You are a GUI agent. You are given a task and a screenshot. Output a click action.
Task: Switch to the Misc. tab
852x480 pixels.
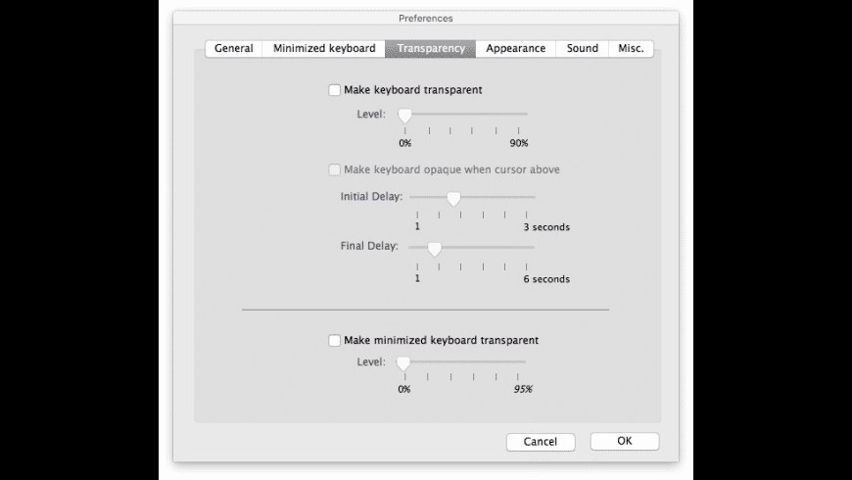click(631, 49)
